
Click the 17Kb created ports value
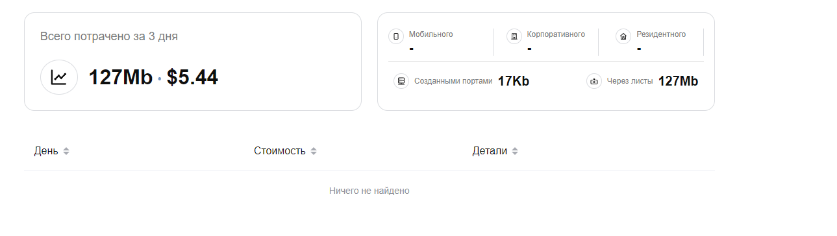(514, 81)
